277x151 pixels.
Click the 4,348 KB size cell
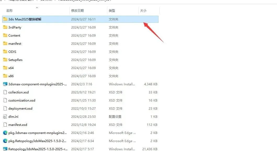click(x=151, y=84)
